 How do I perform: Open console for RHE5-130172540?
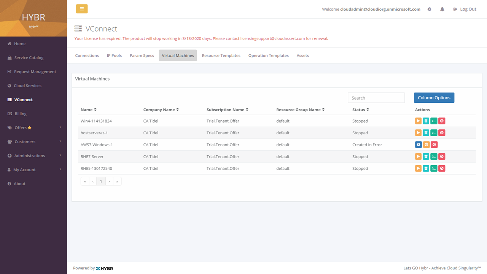(434, 168)
